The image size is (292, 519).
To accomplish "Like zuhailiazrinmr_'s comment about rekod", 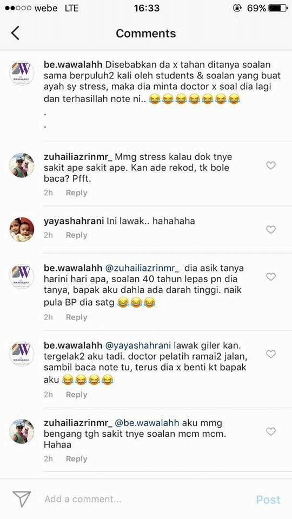I will click(x=271, y=165).
